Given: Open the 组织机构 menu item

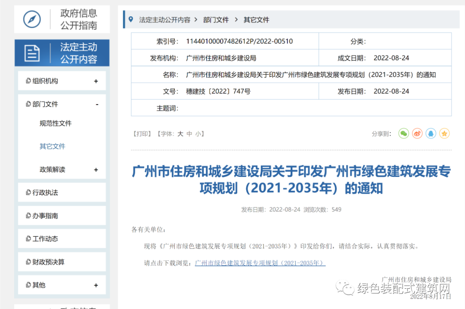Looking at the screenshot, I should pyautogui.click(x=62, y=80).
